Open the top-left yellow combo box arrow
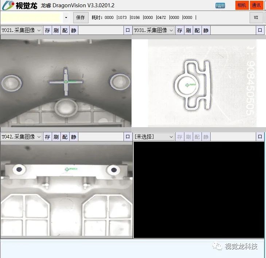This screenshot has width=266, height=258. coord(66,17)
